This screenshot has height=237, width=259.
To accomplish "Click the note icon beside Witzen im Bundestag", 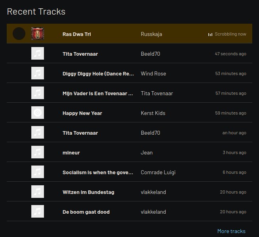I will coord(38,192).
